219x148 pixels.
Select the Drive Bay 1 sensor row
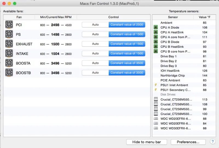[184, 56]
